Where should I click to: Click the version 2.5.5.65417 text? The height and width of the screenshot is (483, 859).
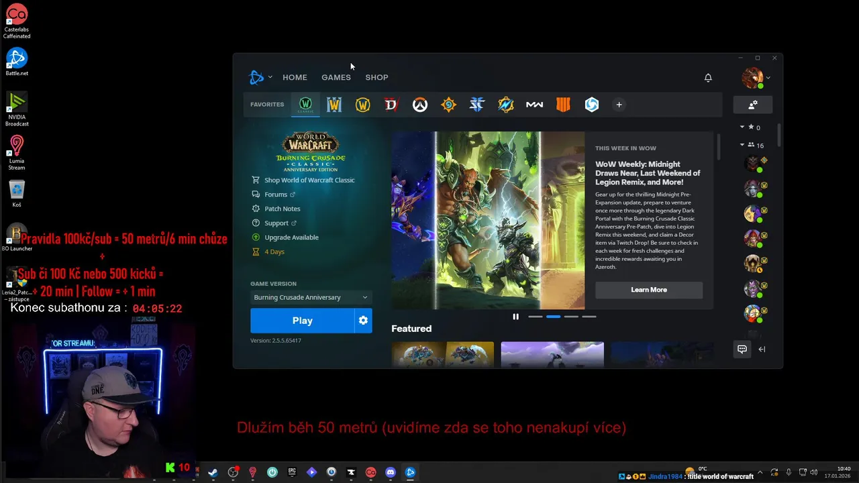(x=276, y=341)
